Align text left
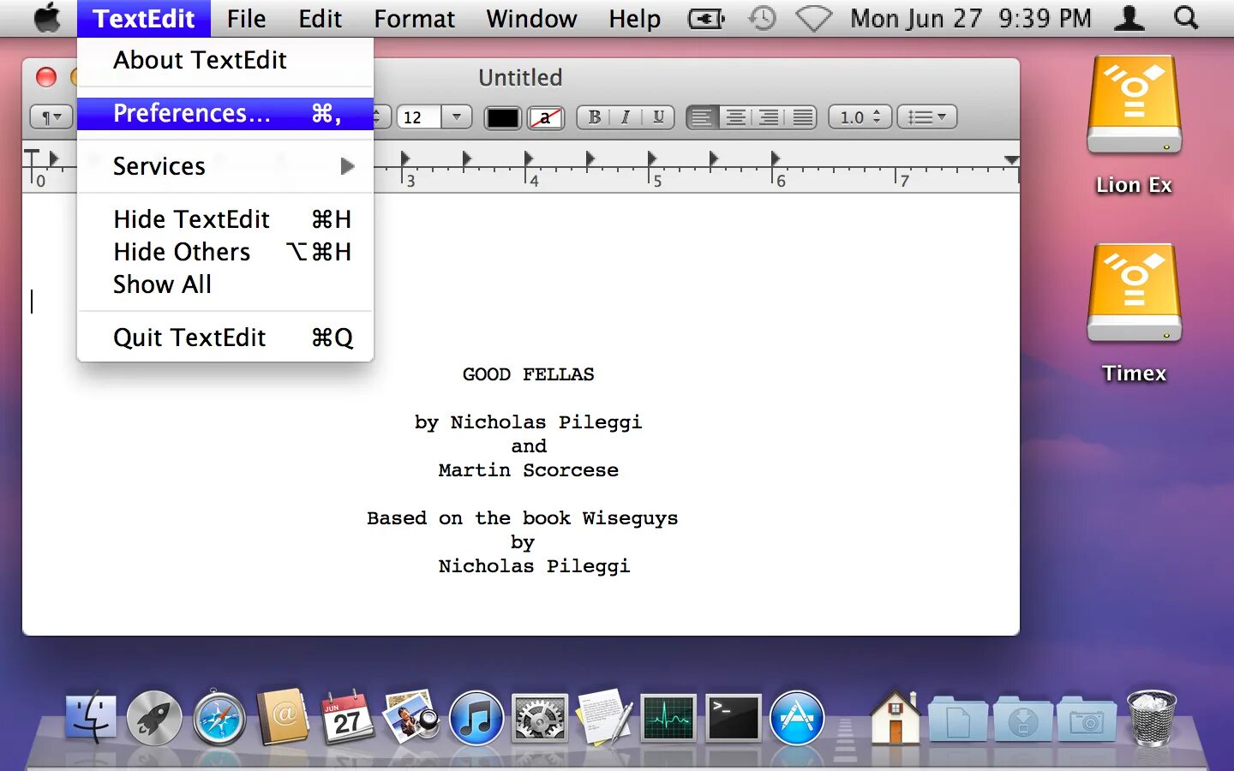The height and width of the screenshot is (771, 1234). [x=702, y=117]
